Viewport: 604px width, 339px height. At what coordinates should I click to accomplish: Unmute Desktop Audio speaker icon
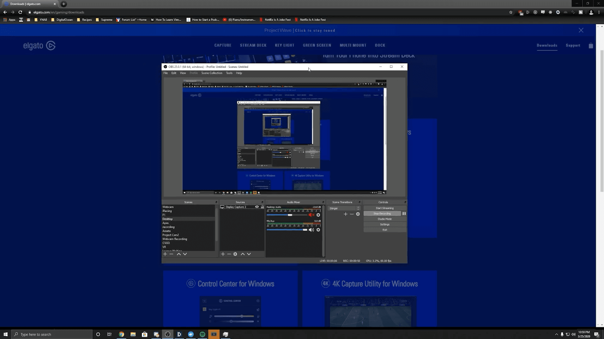(311, 215)
